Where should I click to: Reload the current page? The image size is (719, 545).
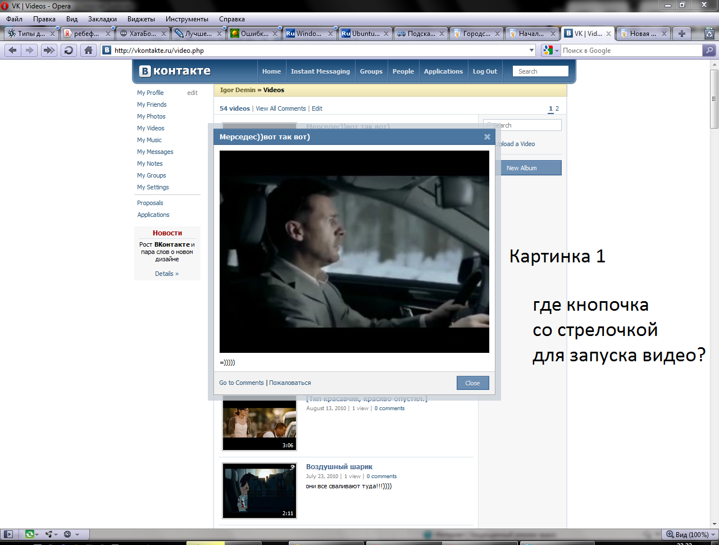[x=69, y=51]
